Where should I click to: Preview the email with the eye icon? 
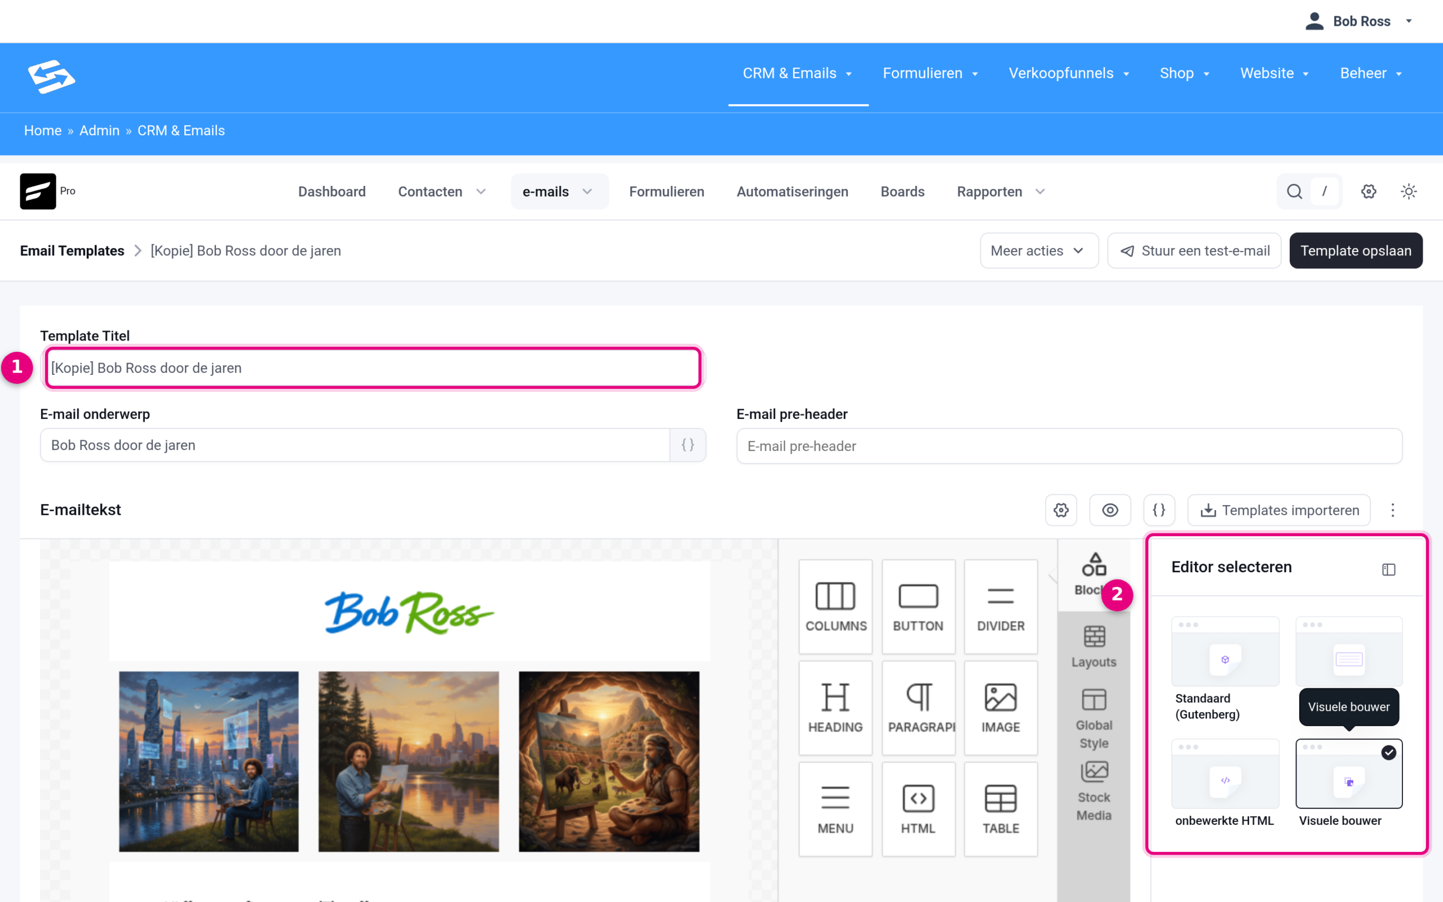coord(1110,510)
